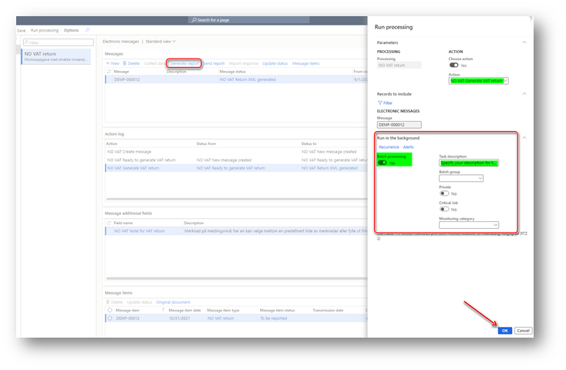Click the OK button

click(x=504, y=330)
